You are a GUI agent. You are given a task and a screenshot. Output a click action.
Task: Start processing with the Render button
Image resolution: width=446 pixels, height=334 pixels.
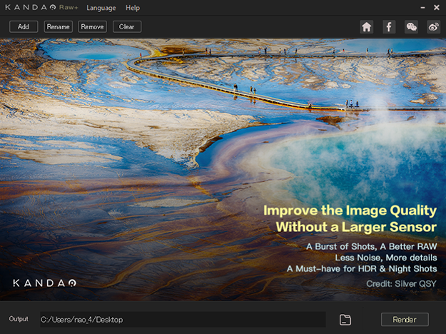(405, 319)
